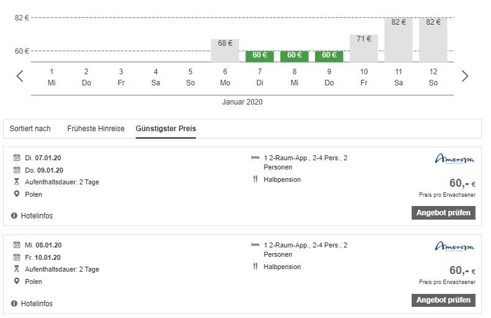Click bed icon in first offer
This screenshot has width=491, height=318.
255,158
